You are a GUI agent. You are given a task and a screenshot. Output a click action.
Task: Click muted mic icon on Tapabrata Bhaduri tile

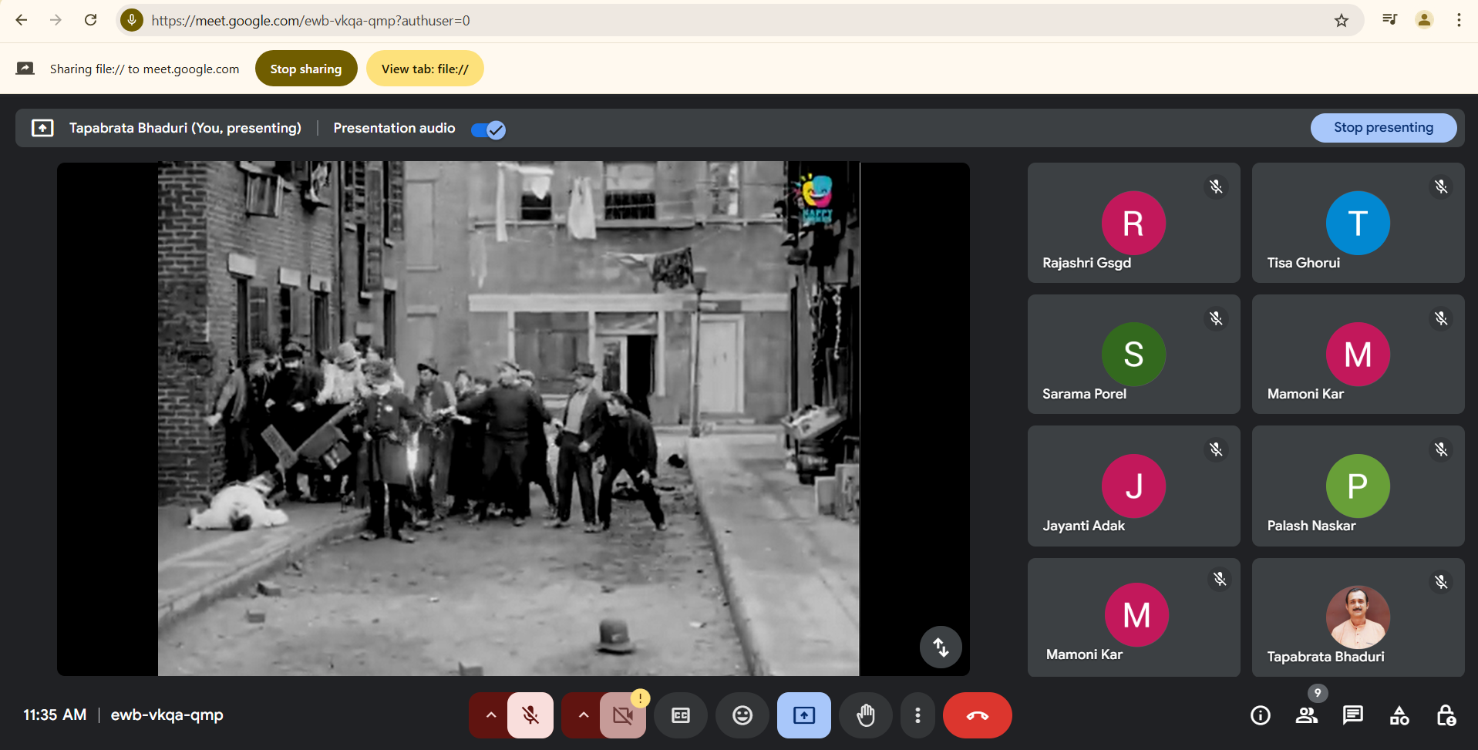click(1441, 582)
